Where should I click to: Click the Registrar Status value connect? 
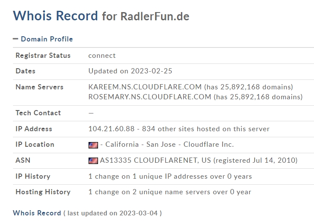(102, 56)
